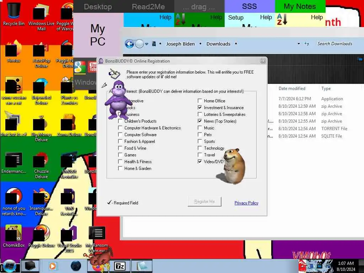Image resolution: width=364 pixels, height=273 pixels.
Task: Open Zuma Deluxe desktop icon
Action: click(69, 125)
